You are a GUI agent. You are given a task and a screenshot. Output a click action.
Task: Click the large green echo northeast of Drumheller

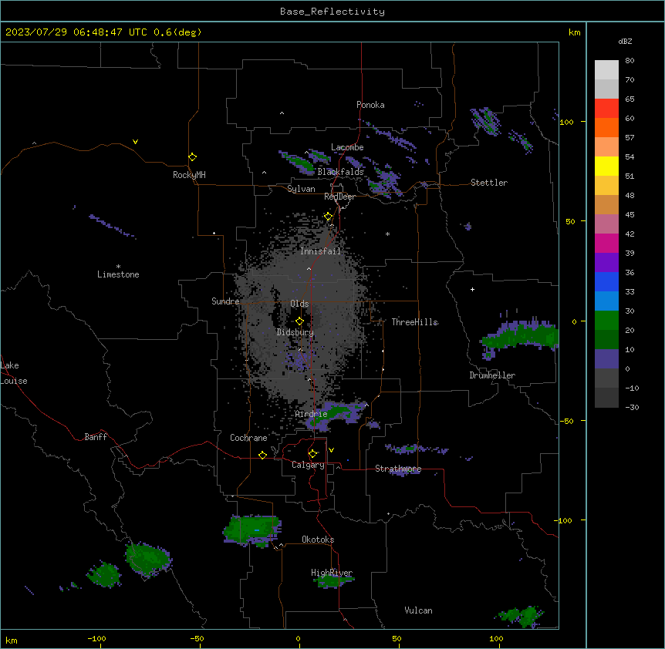[521, 335]
